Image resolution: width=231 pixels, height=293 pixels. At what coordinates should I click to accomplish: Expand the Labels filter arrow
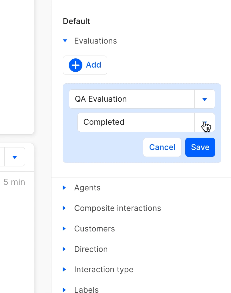(64, 290)
